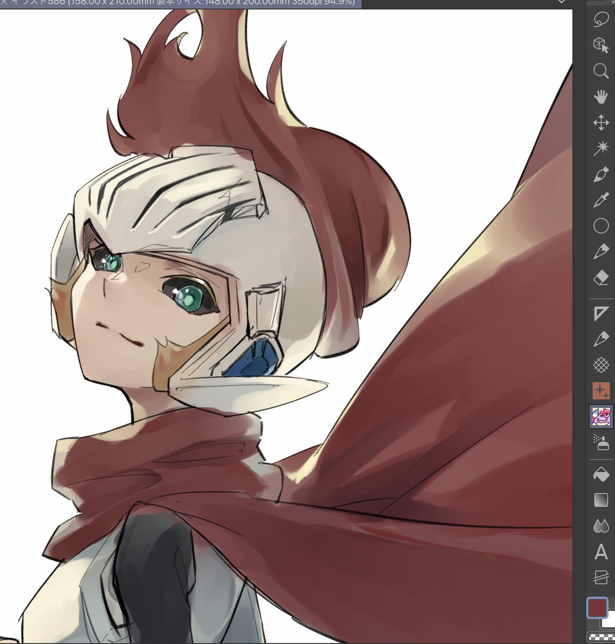The image size is (615, 644).
Task: Click the custom character-face tool icon
Action: click(600, 416)
